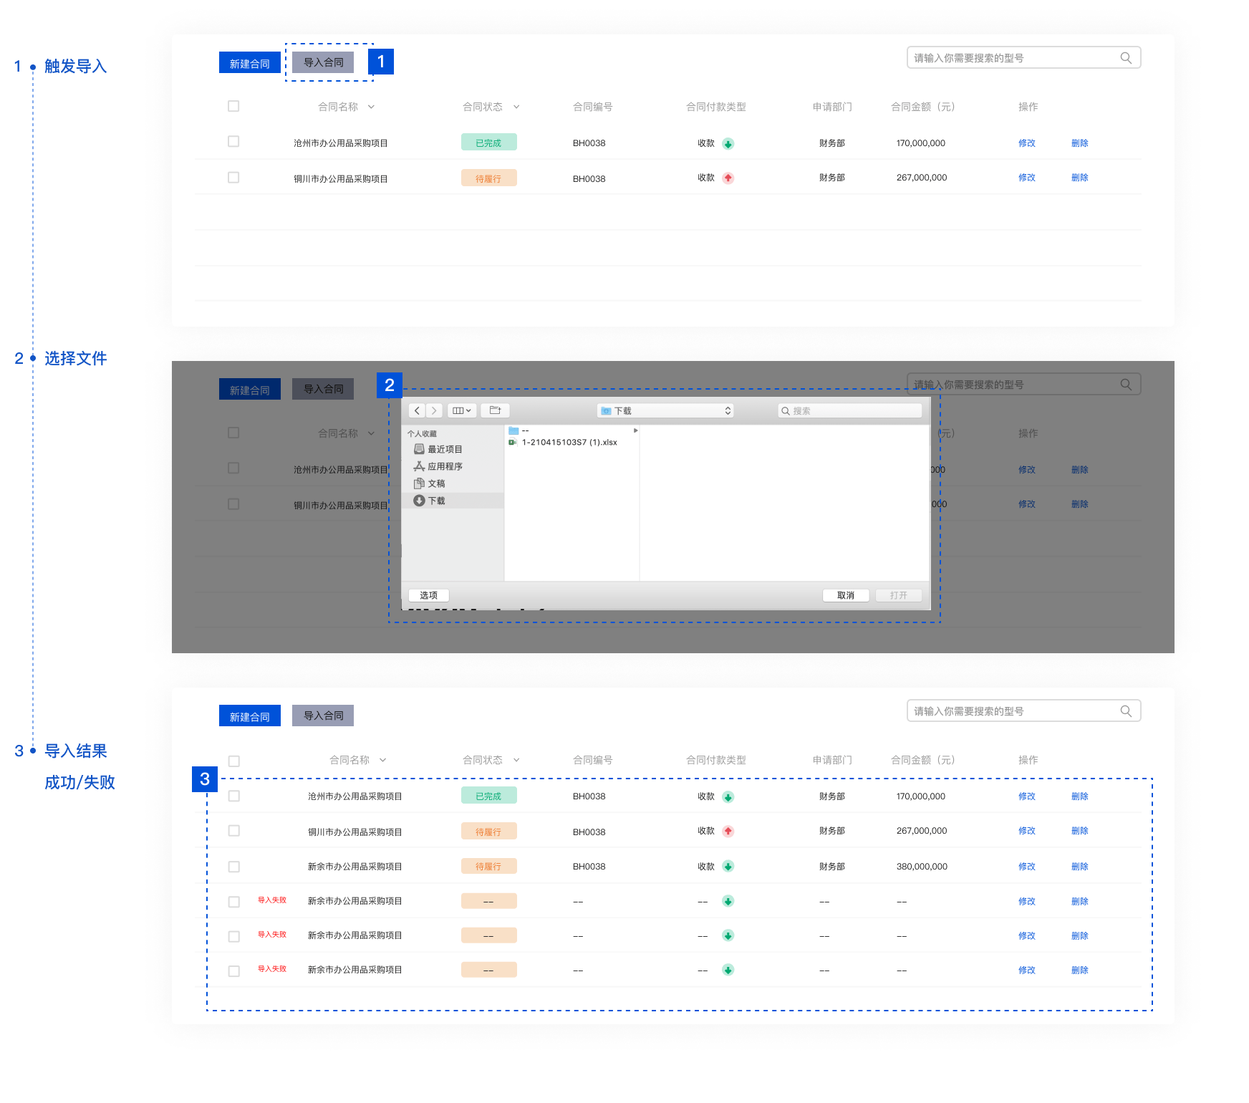Click 导入合同 in the 导入结果 screen
Image resolution: width=1249 pixels, height=1103 pixels.
(x=323, y=716)
